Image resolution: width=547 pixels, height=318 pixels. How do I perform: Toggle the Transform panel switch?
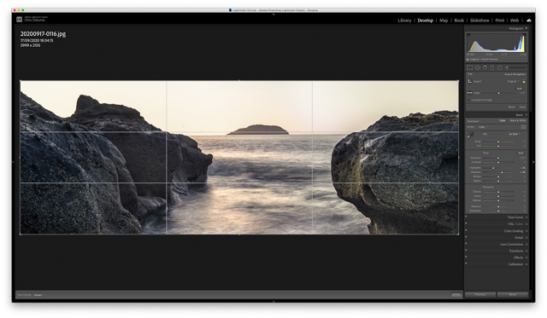pyautogui.click(x=466, y=250)
